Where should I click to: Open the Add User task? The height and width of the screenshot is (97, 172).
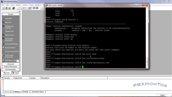tap(7, 22)
